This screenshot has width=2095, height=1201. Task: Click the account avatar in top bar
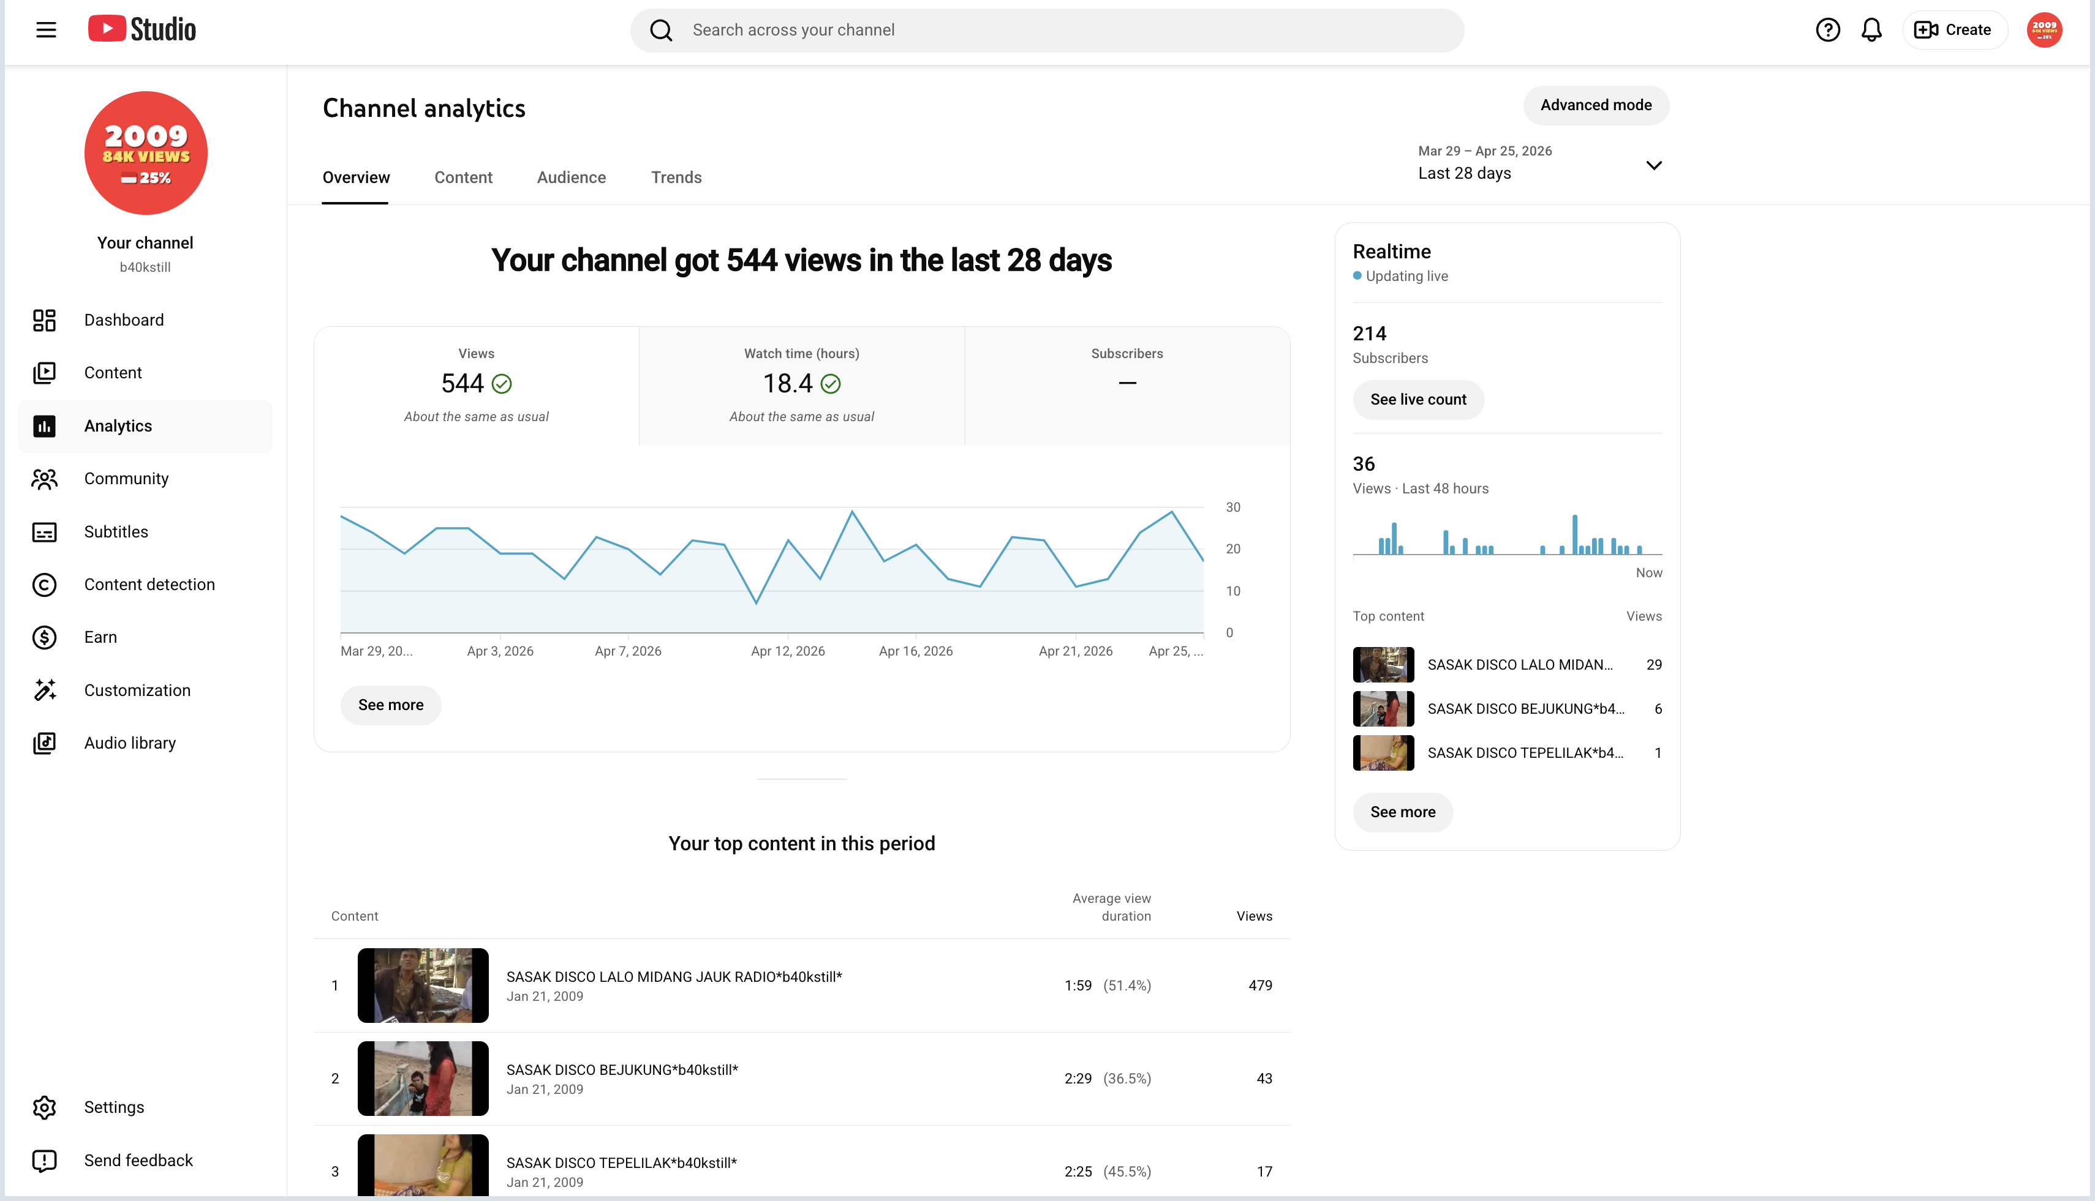pyautogui.click(x=2044, y=30)
